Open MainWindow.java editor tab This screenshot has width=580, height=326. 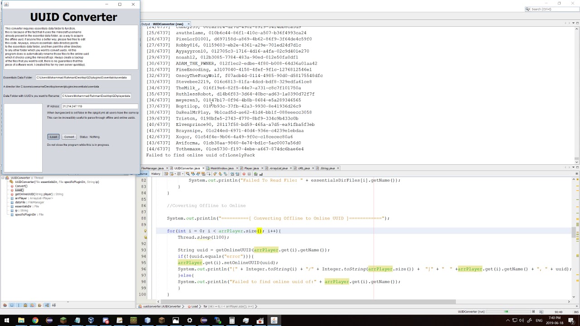tap(222, 168)
